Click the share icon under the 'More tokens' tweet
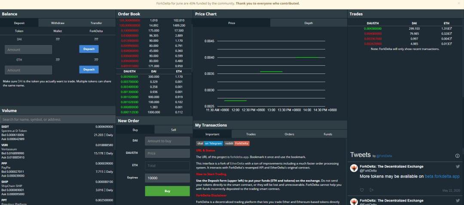 [x=371, y=190]
